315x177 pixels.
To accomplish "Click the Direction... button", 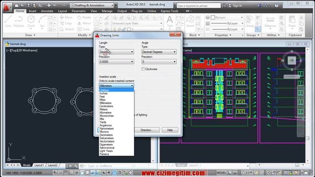I will (147, 130).
